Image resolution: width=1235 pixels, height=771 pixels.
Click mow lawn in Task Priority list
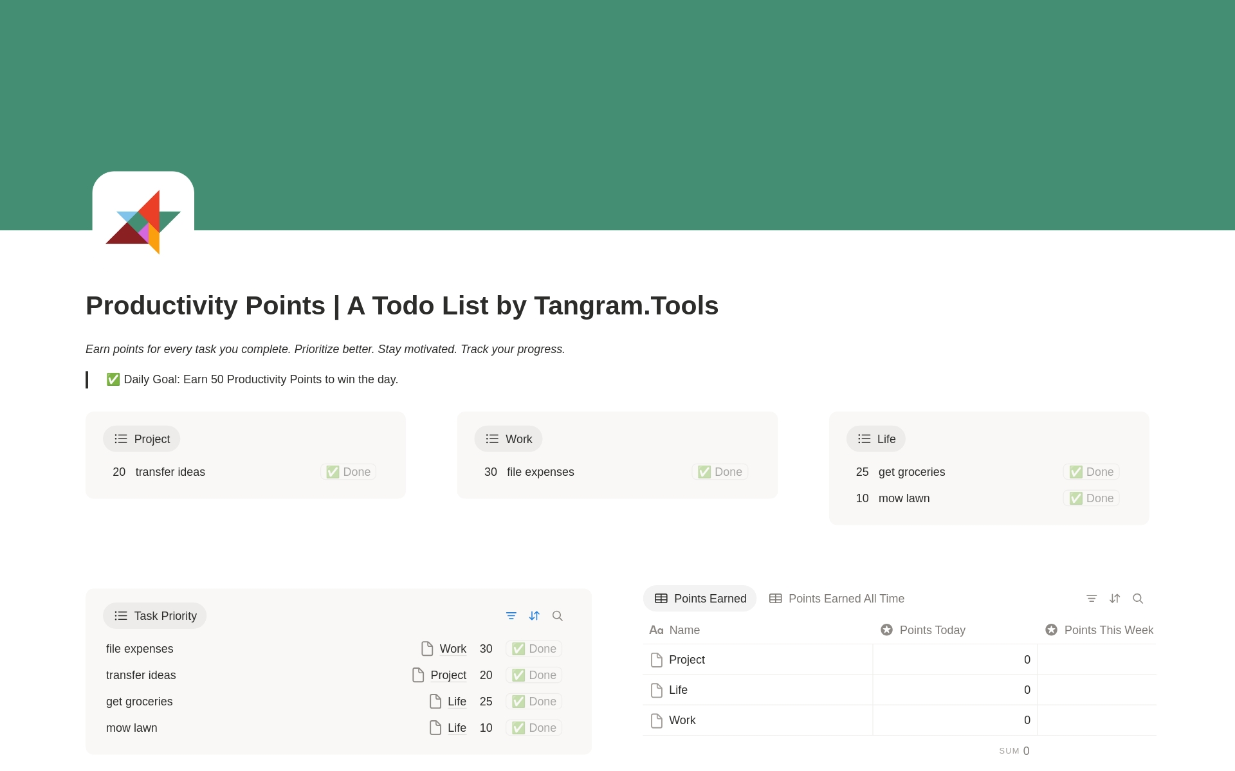(x=132, y=728)
